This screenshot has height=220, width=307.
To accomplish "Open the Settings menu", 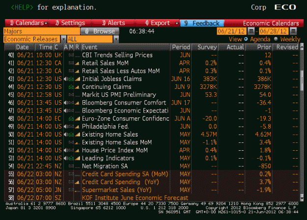I will click(70, 23).
